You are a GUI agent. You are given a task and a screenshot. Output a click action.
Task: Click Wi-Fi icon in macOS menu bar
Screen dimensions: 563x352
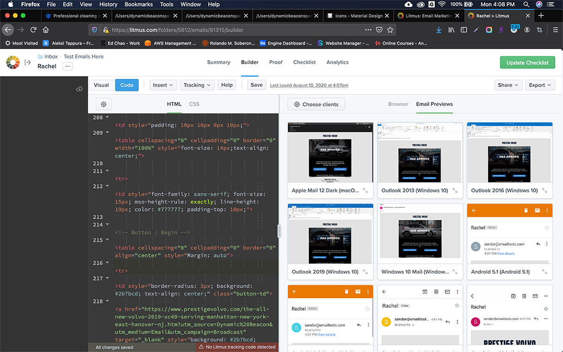pyautogui.click(x=441, y=4)
